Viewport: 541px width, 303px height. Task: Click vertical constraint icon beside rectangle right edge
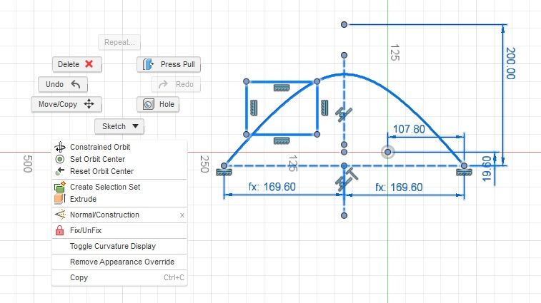pyautogui.click(x=324, y=108)
